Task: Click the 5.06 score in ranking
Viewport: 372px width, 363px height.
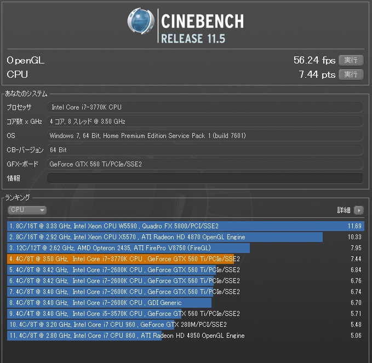Action: (356, 336)
